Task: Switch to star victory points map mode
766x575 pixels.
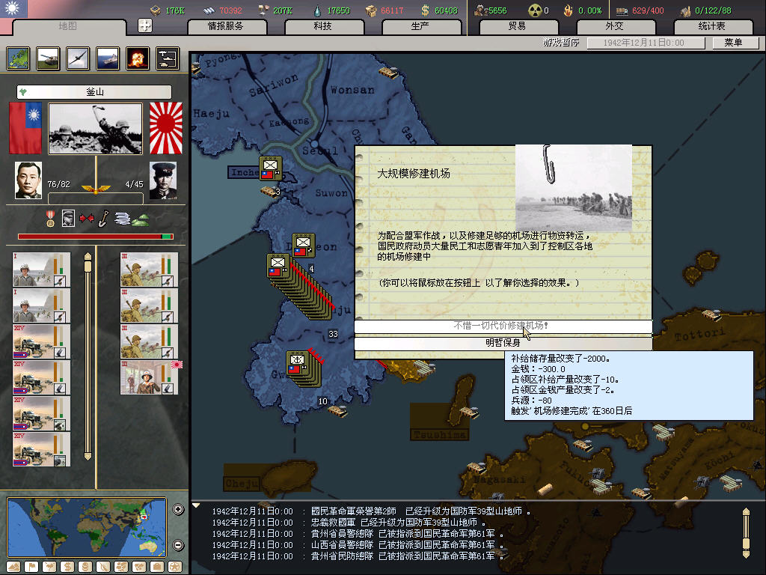Action: click(175, 567)
